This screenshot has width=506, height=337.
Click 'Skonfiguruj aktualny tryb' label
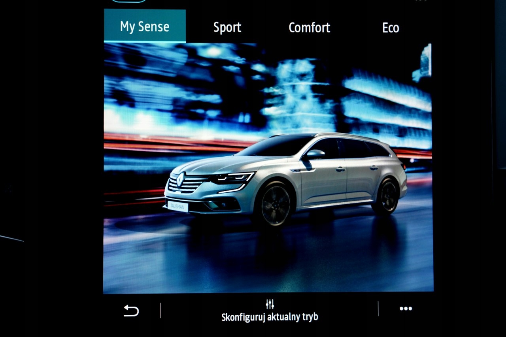(x=270, y=317)
